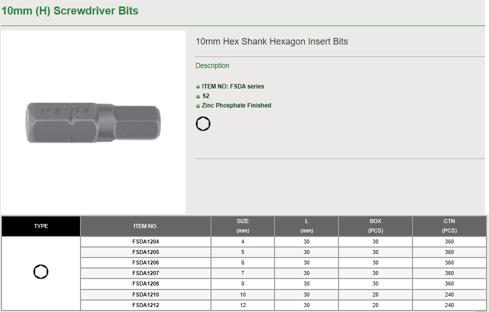This screenshot has width=489, height=312.
Task: Click the TYPE column header
Action: tap(41, 226)
